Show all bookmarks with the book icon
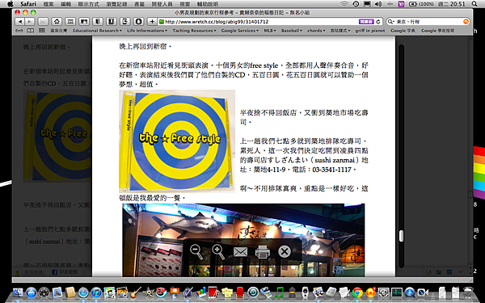Image resolution: width=485 pixels, height=303 pixels. click(x=31, y=31)
